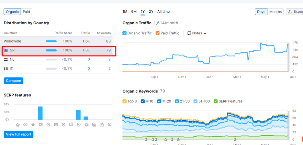
Task: Select the 6M time range tab
Action: (134, 12)
